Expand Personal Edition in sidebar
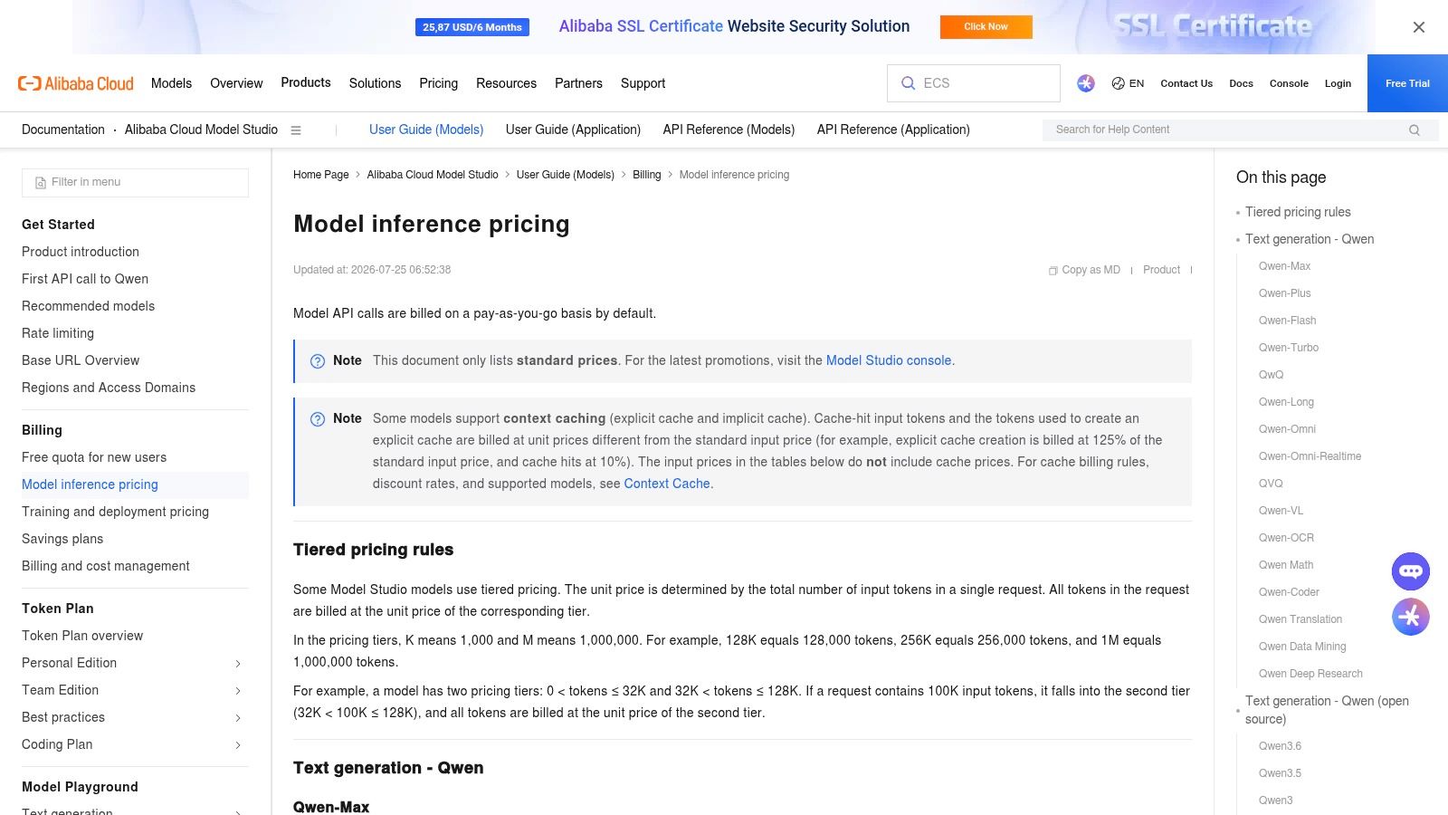The height and width of the screenshot is (815, 1448). click(238, 664)
